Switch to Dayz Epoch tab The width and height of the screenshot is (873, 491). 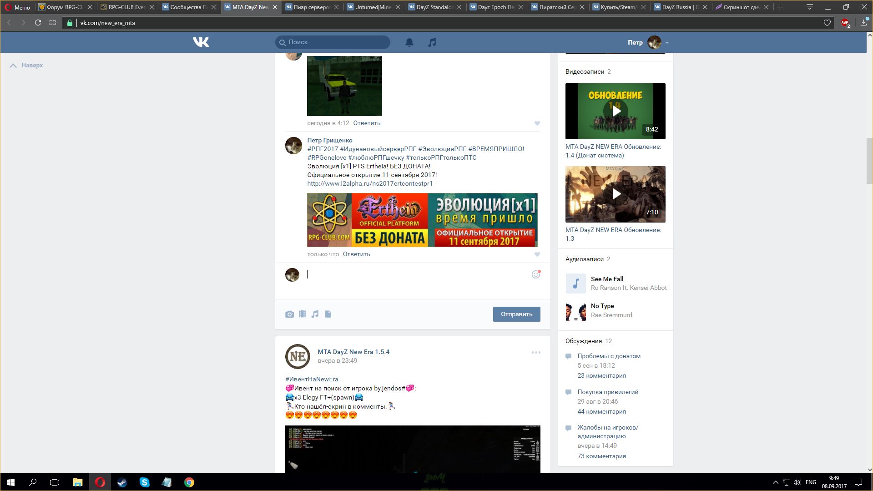496,7
